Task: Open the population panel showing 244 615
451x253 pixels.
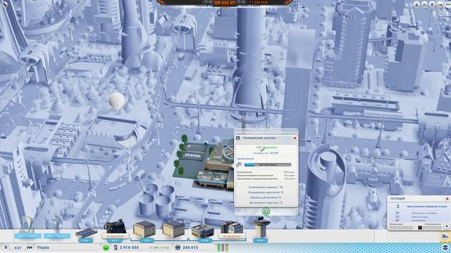Action: [190, 247]
